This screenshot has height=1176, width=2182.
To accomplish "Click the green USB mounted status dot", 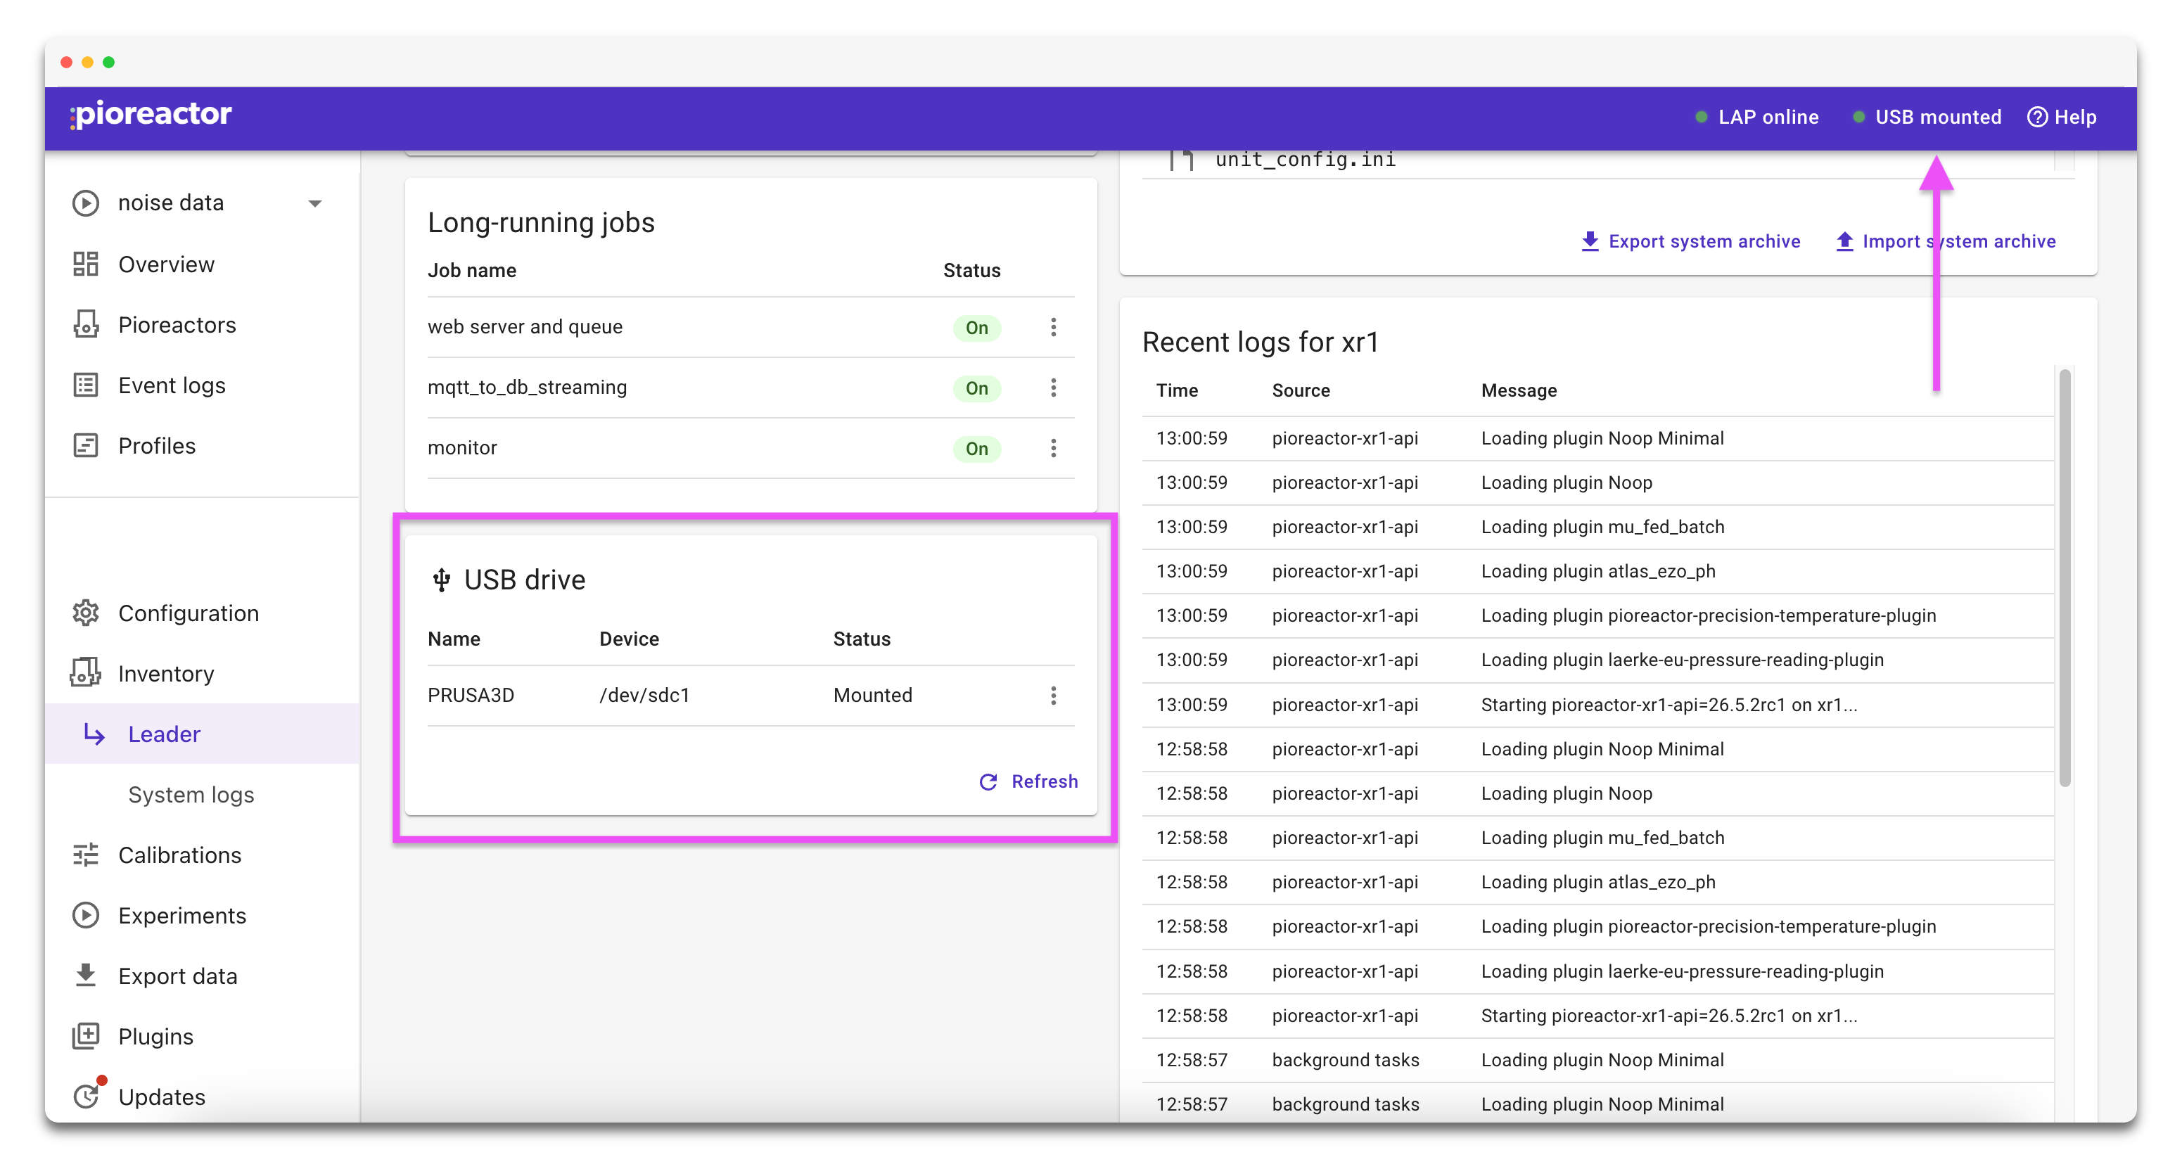I will click(x=1858, y=117).
